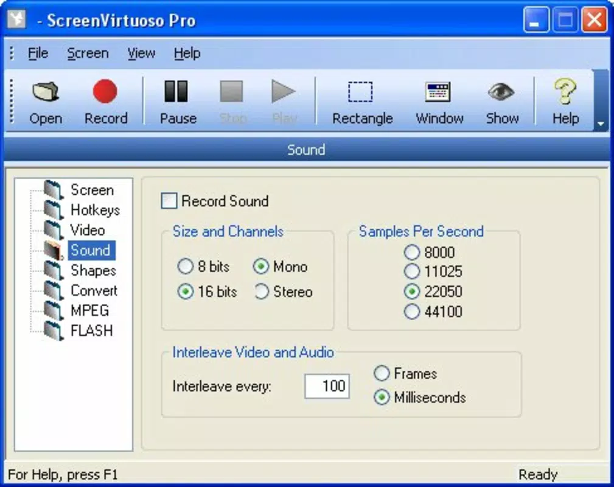
Task: Start recording with the red Record button
Action: click(105, 91)
